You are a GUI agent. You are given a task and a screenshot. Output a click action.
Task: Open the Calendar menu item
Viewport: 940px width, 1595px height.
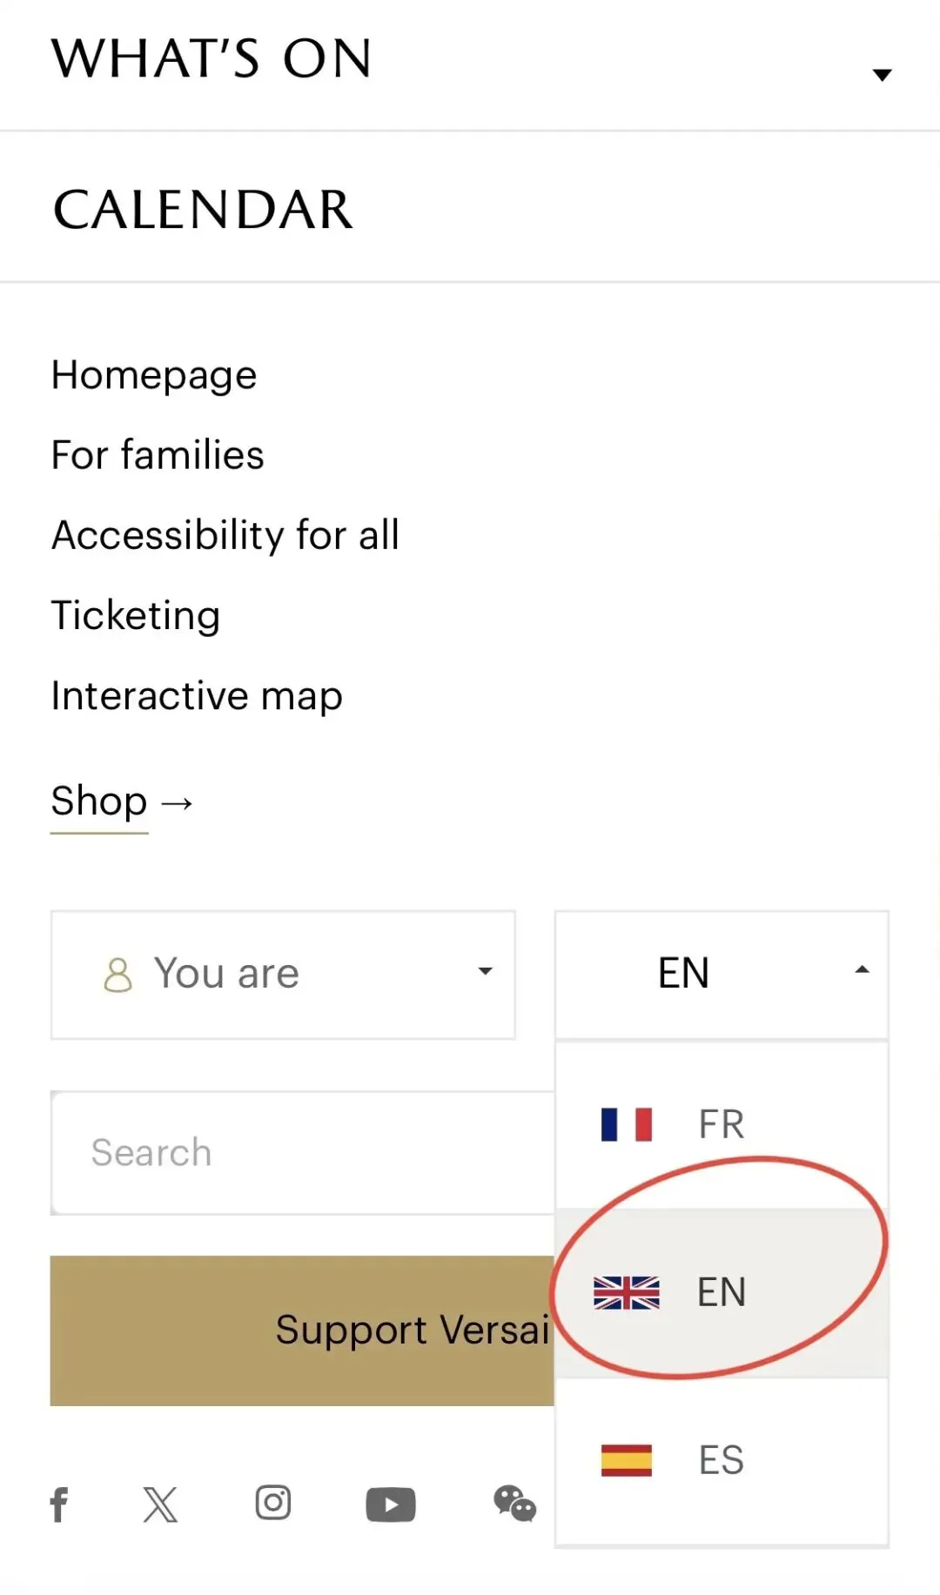pos(203,210)
